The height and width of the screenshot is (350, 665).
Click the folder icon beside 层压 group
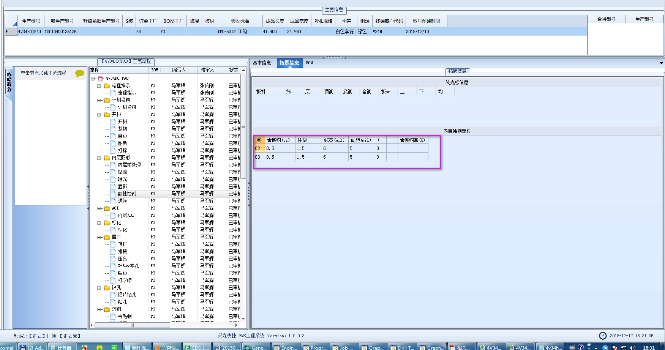[107, 237]
